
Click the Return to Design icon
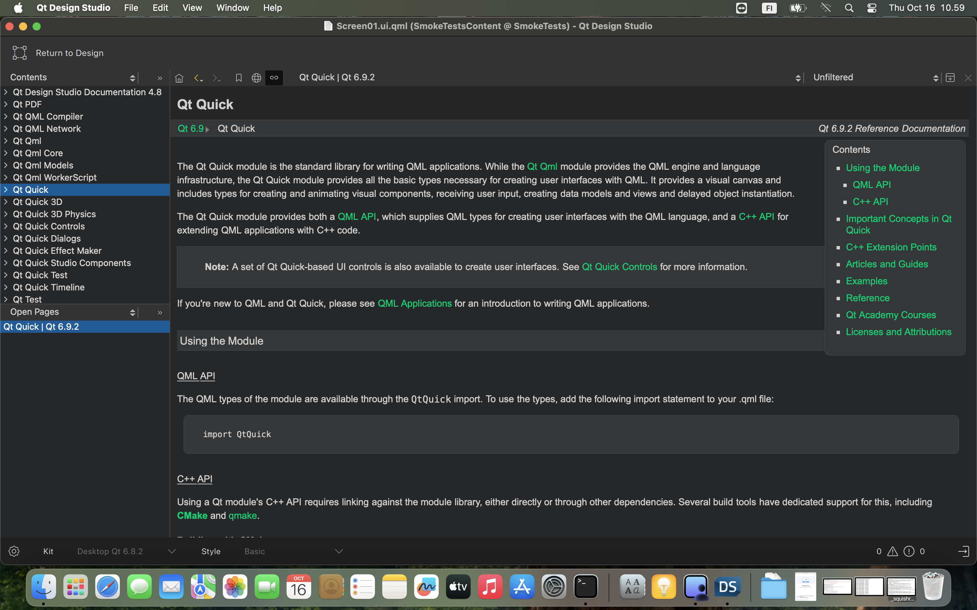(x=19, y=53)
